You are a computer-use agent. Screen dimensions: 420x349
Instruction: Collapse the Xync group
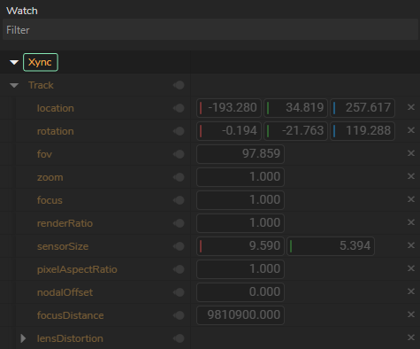(x=14, y=62)
